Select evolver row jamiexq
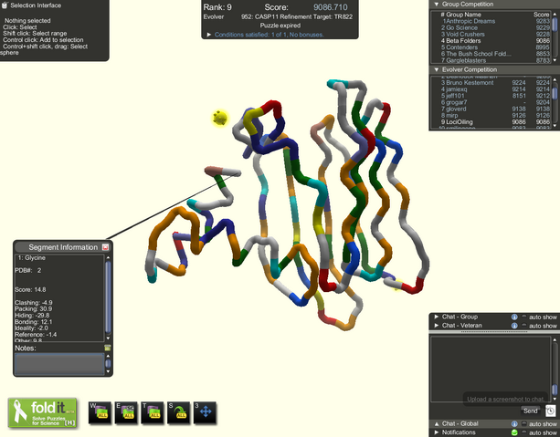This screenshot has width=560, height=437. pyautogui.click(x=491, y=89)
